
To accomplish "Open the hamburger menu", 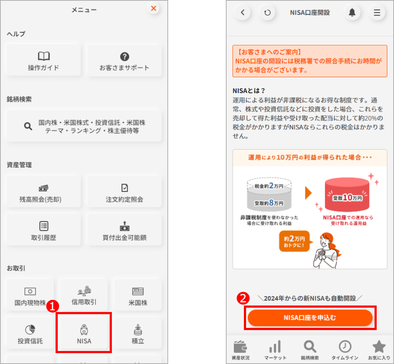I will coord(377,12).
